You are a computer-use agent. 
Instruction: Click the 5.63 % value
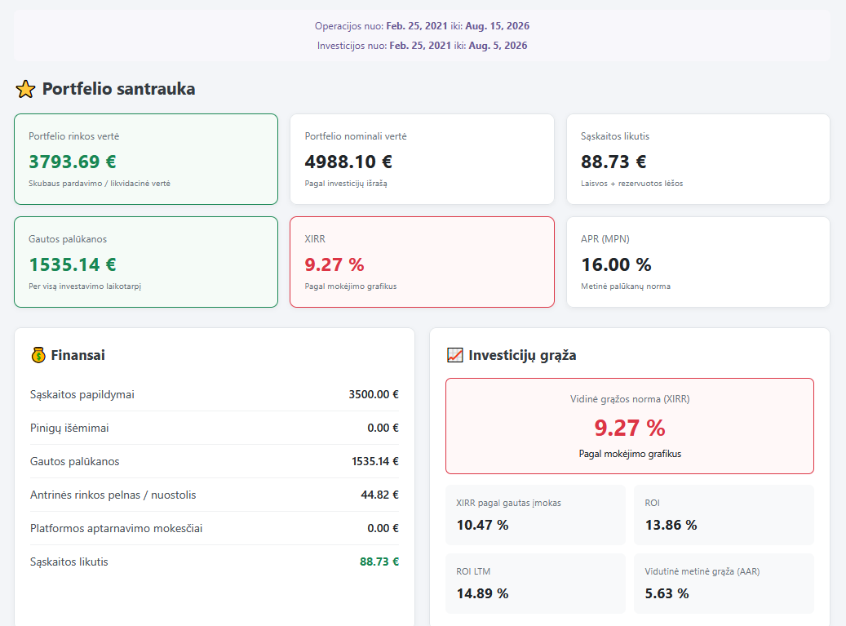[667, 593]
